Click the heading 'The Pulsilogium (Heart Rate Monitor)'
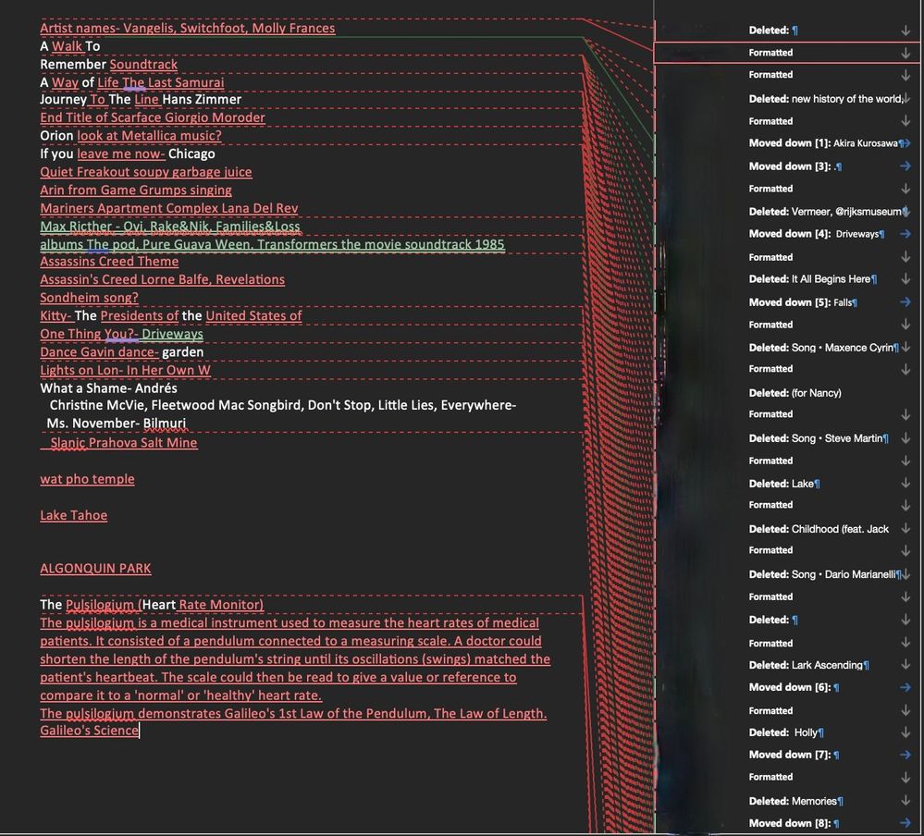The height and width of the screenshot is (836, 924). 152,605
